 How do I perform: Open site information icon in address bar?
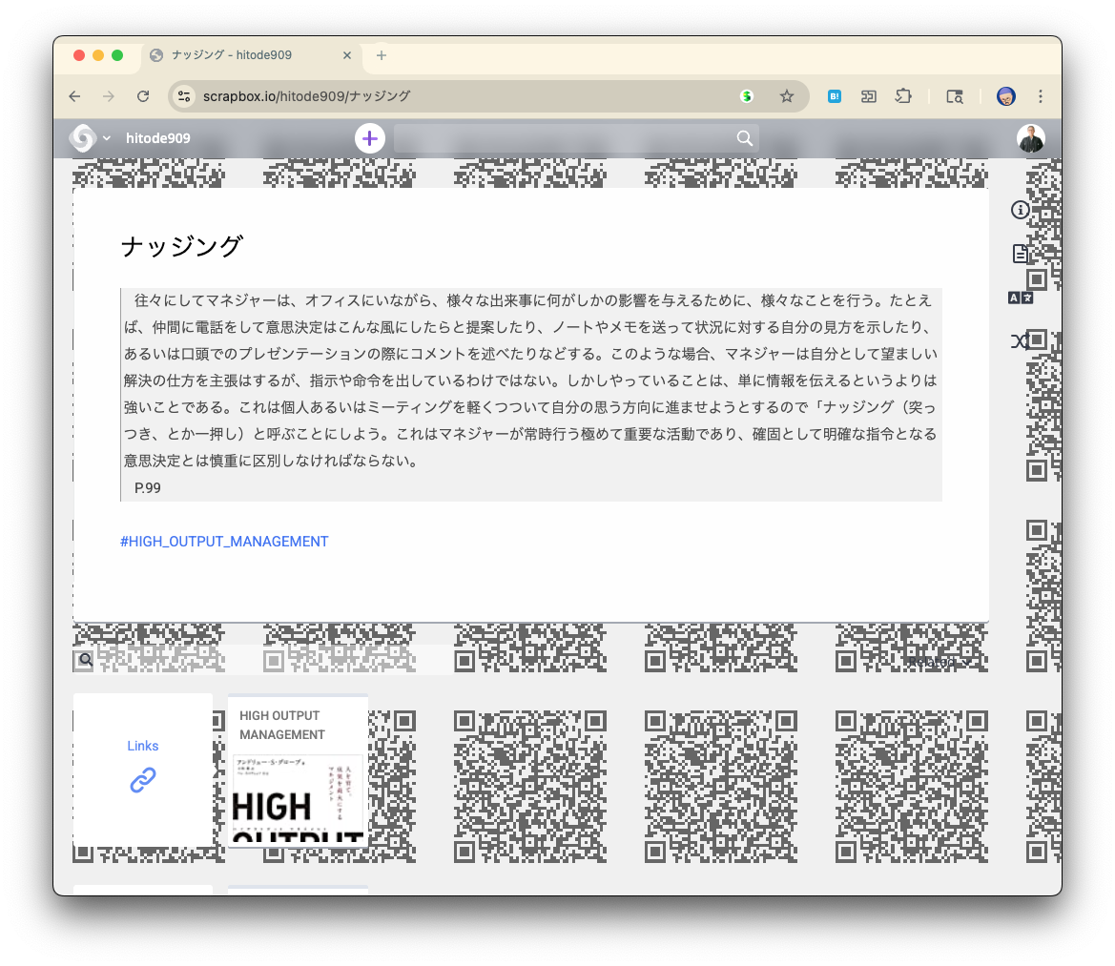[x=184, y=96]
